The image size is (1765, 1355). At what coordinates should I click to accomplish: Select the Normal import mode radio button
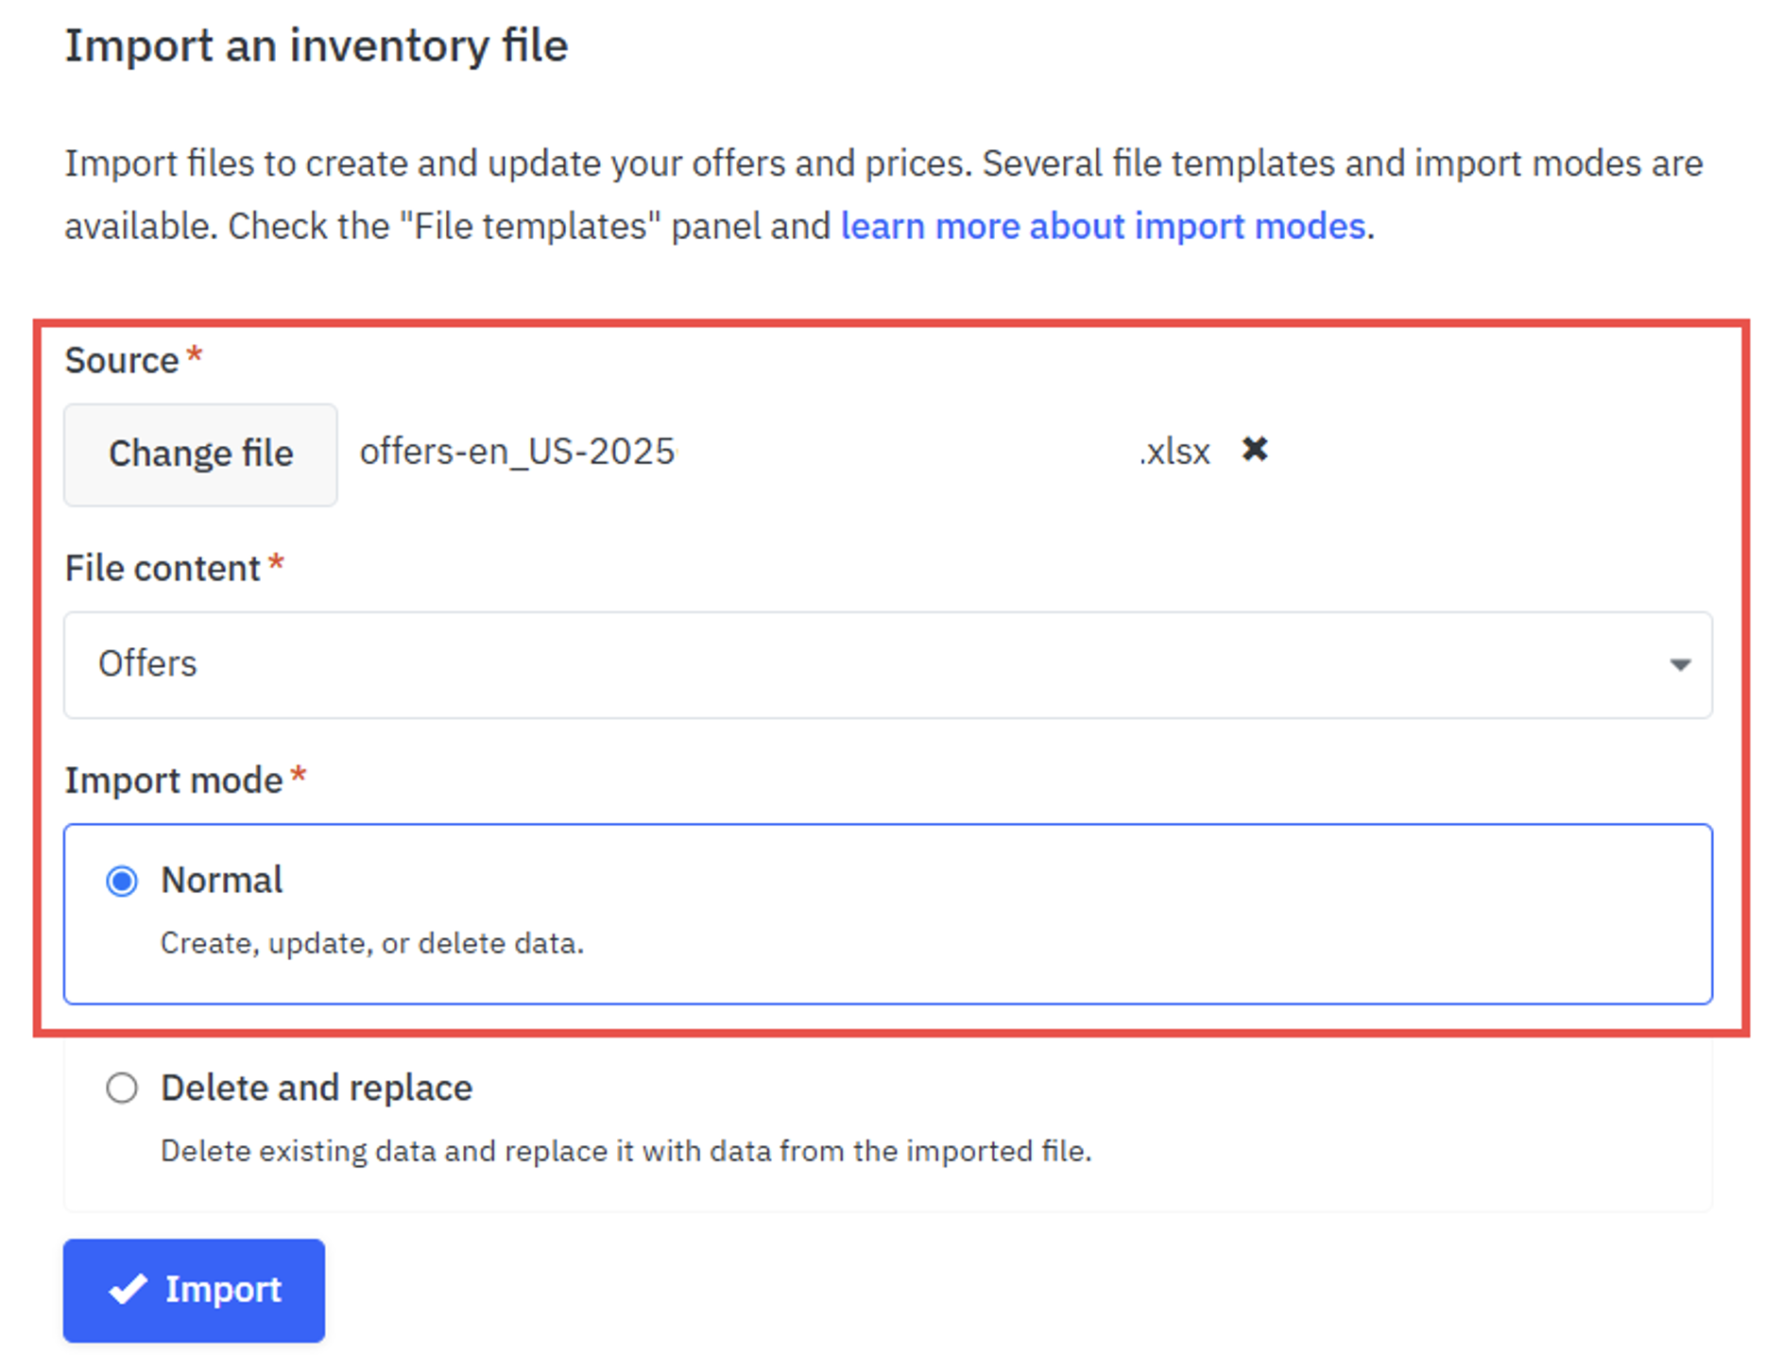(x=122, y=881)
